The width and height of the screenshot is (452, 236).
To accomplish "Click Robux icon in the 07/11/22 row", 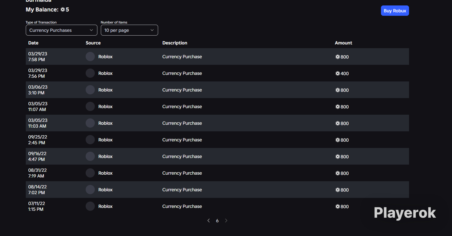I will (337, 206).
